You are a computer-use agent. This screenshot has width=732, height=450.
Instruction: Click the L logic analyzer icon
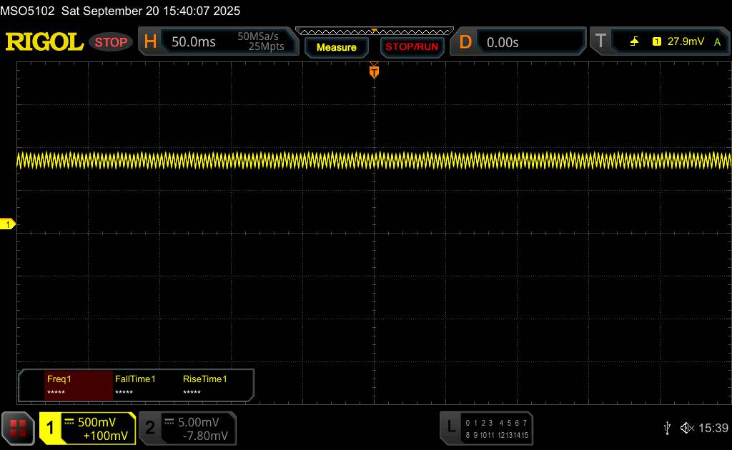(450, 428)
